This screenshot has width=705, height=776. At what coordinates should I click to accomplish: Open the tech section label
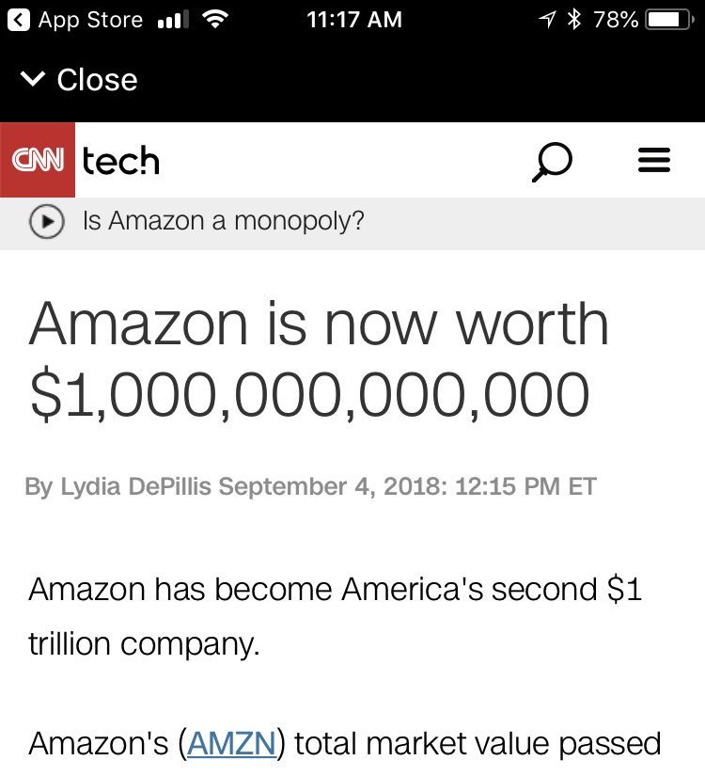click(121, 161)
